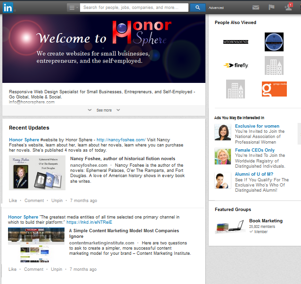Expand the description with See more
The image size is (301, 284).
[x=104, y=110]
